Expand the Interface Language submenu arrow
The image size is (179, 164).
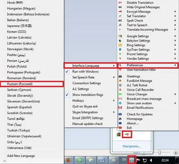(114, 66)
